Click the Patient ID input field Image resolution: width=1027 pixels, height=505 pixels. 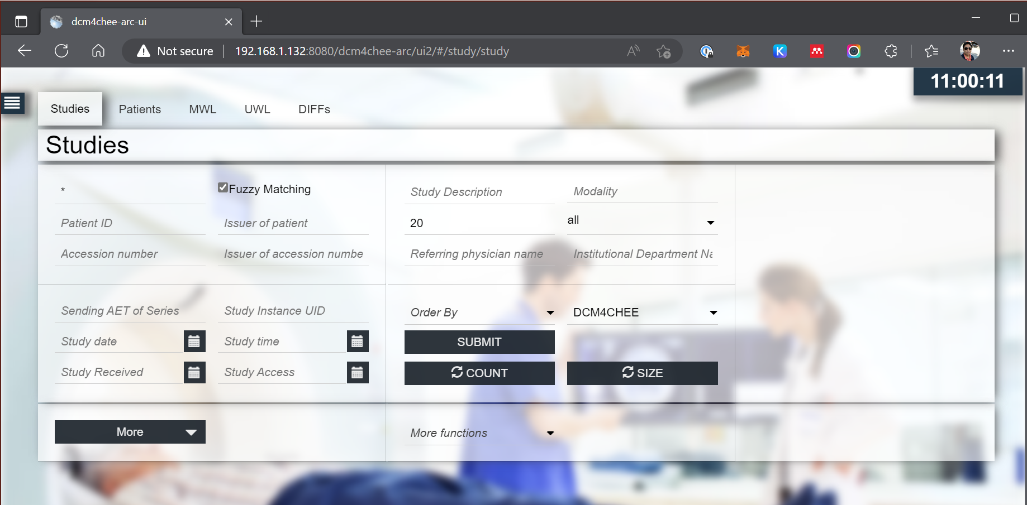pos(130,223)
